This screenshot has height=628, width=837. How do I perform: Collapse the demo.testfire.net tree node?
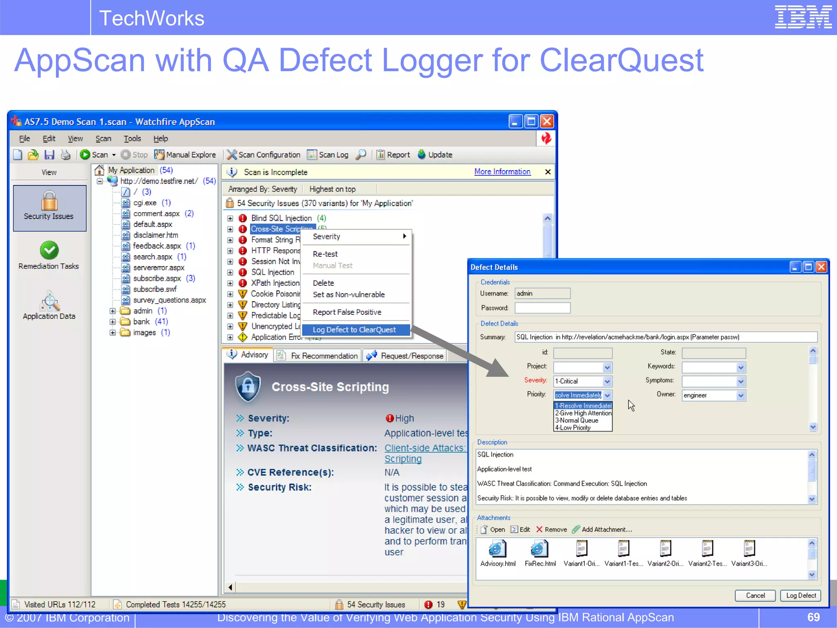(x=99, y=181)
